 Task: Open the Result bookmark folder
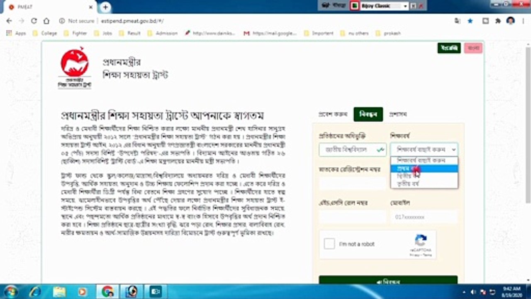[x=129, y=33]
